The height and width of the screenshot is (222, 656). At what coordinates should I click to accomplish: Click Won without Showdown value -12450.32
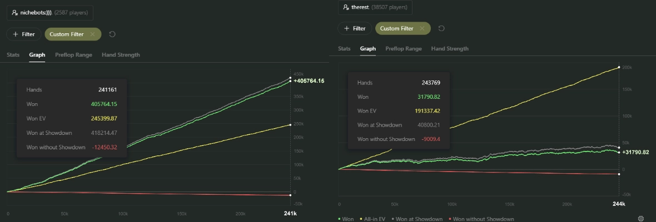tap(104, 147)
